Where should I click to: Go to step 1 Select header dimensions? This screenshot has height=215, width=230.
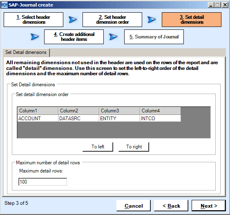(33, 20)
